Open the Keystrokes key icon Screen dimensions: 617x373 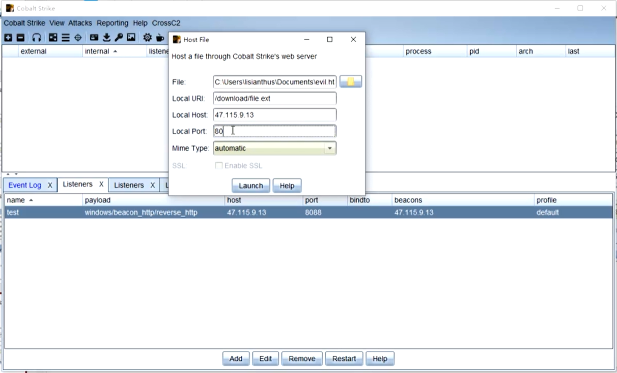point(119,38)
